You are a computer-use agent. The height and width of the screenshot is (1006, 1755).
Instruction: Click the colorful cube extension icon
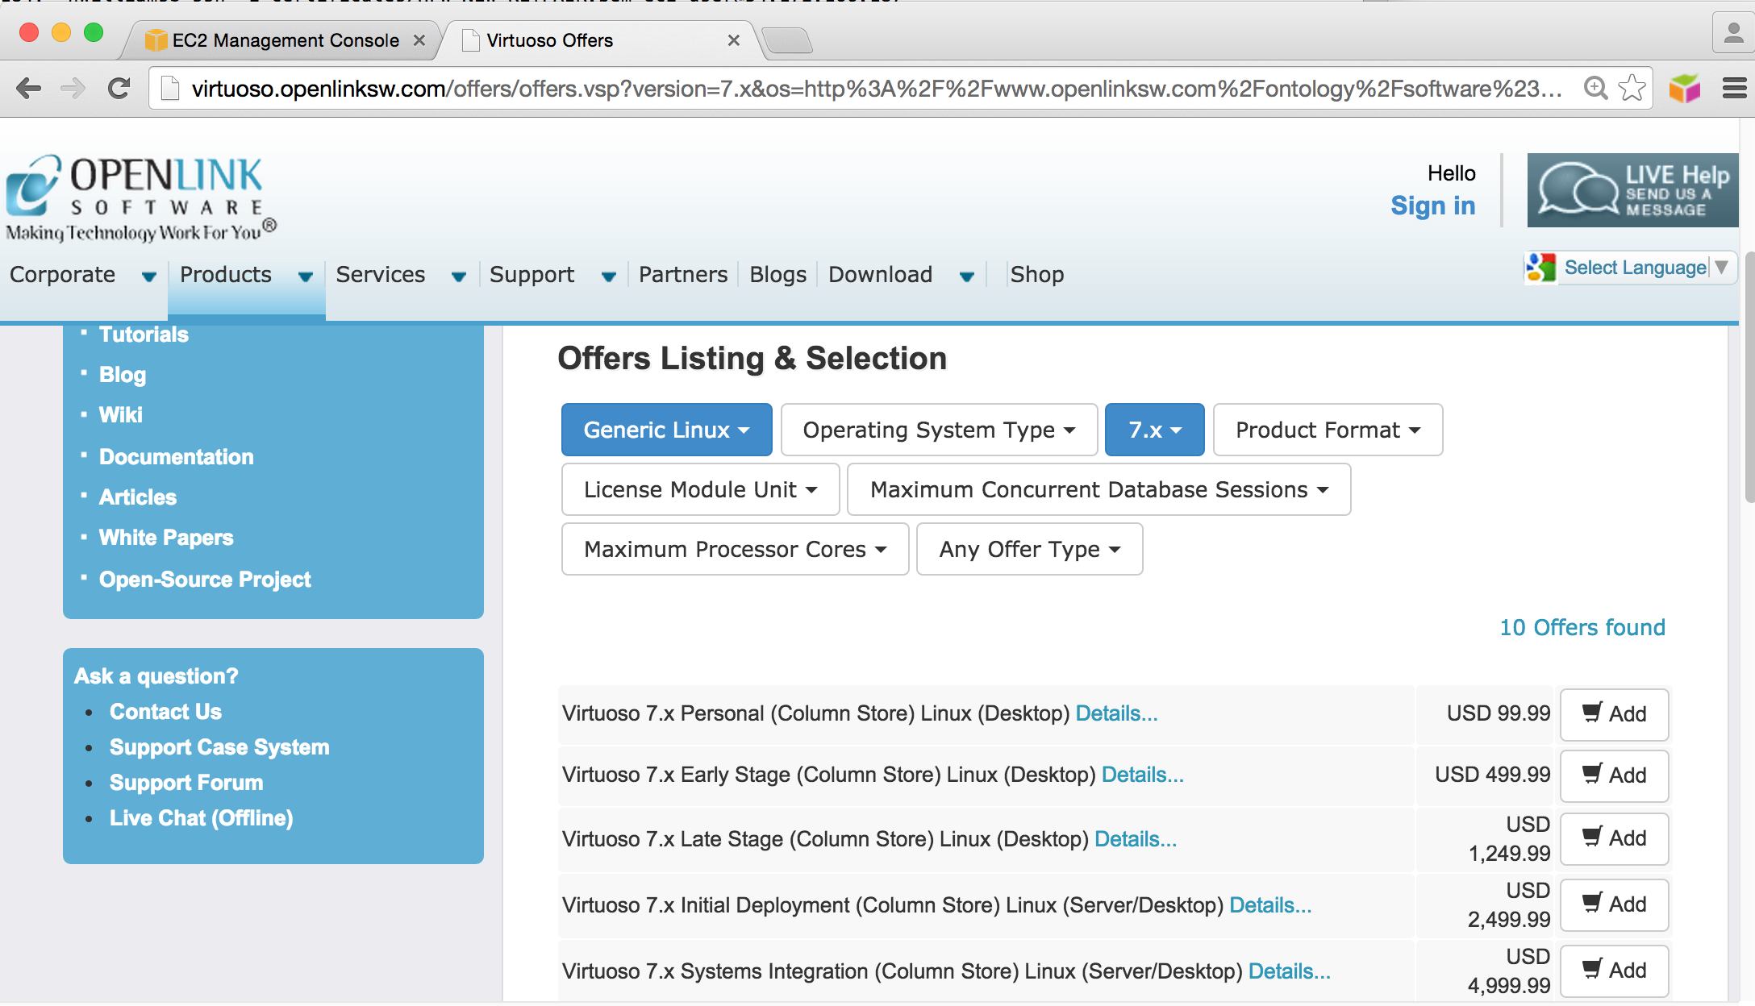coord(1685,88)
